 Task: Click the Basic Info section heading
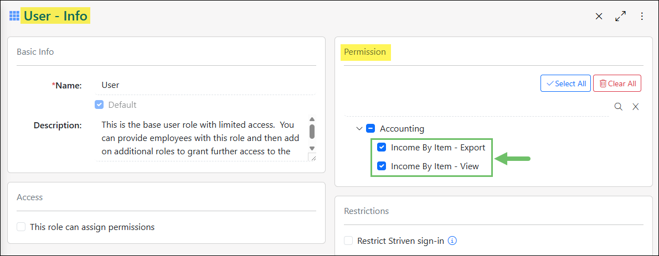[35, 52]
